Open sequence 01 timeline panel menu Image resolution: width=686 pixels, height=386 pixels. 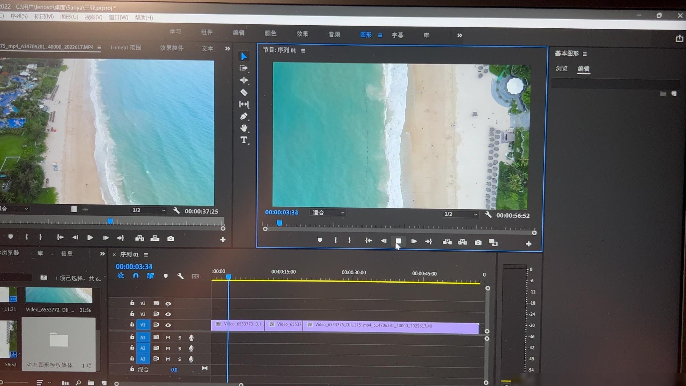[x=146, y=255]
